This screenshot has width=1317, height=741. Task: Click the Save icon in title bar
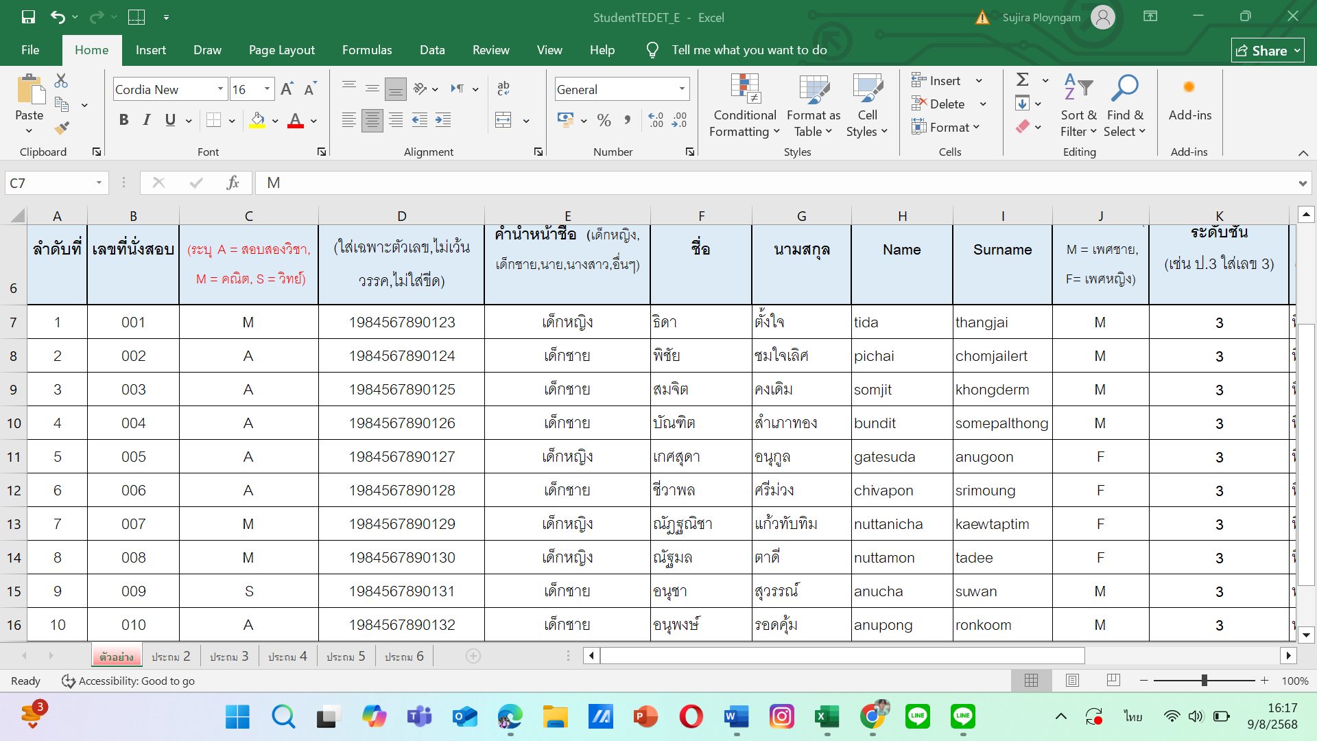point(28,17)
